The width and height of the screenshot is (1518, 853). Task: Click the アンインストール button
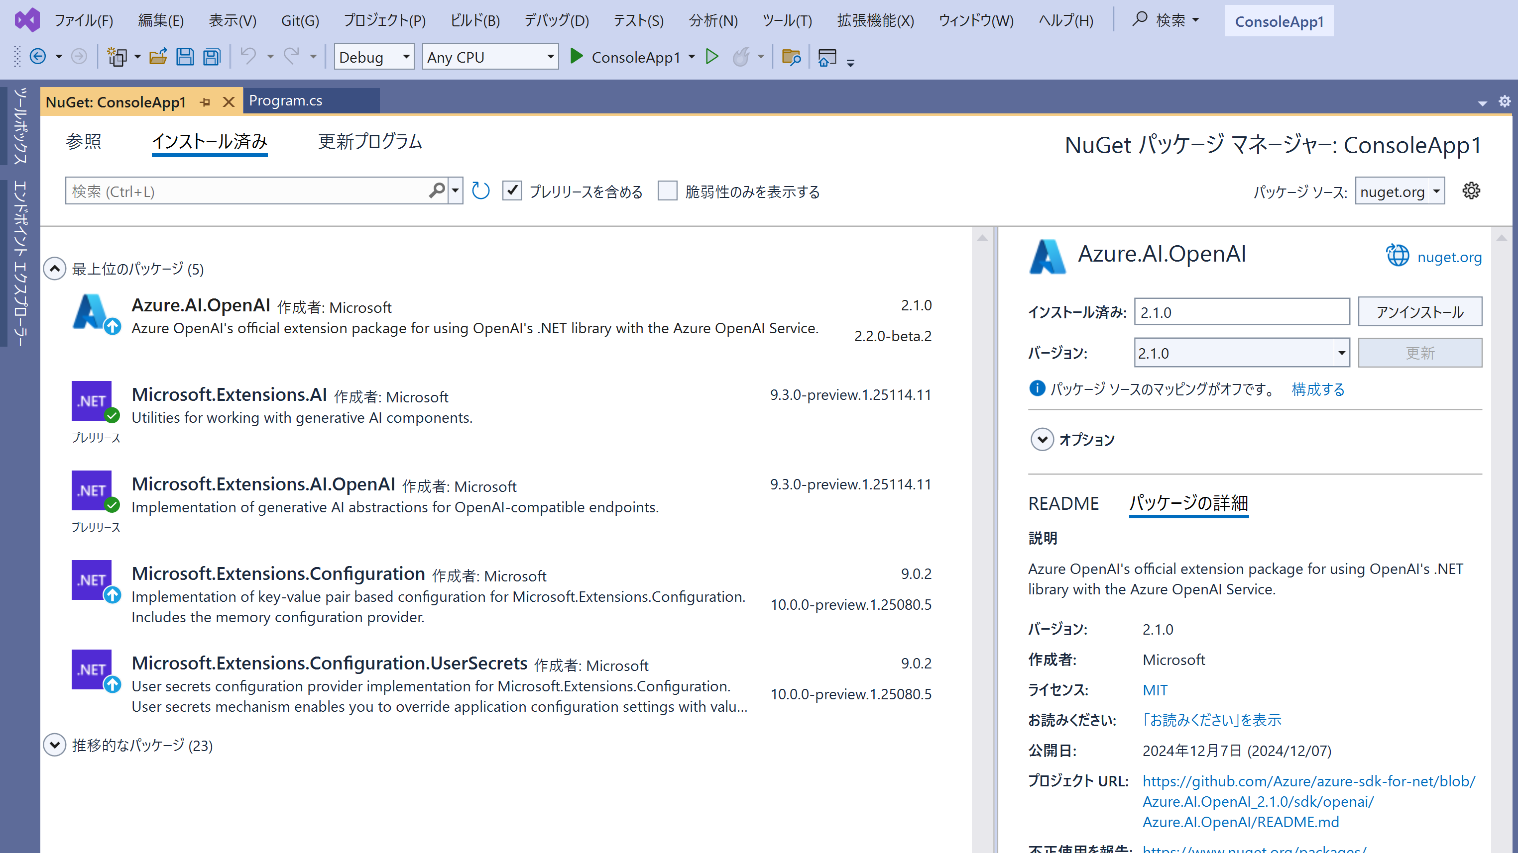tap(1420, 311)
